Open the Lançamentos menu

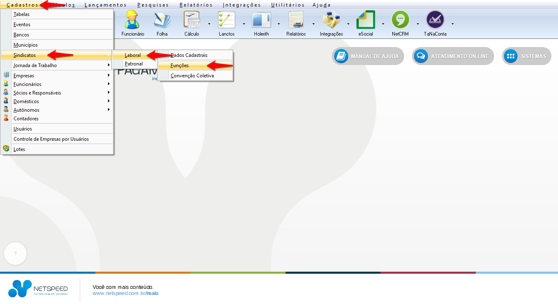(x=106, y=5)
